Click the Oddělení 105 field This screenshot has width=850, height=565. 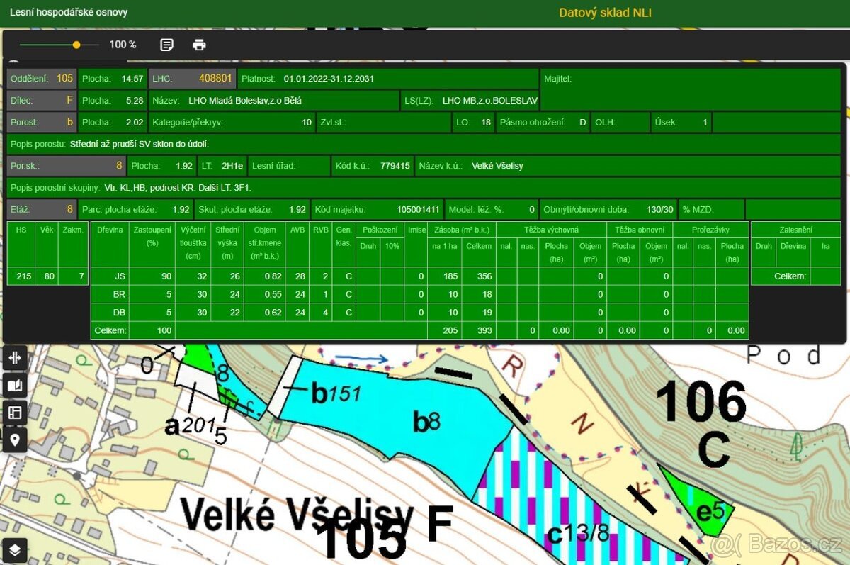(x=41, y=79)
